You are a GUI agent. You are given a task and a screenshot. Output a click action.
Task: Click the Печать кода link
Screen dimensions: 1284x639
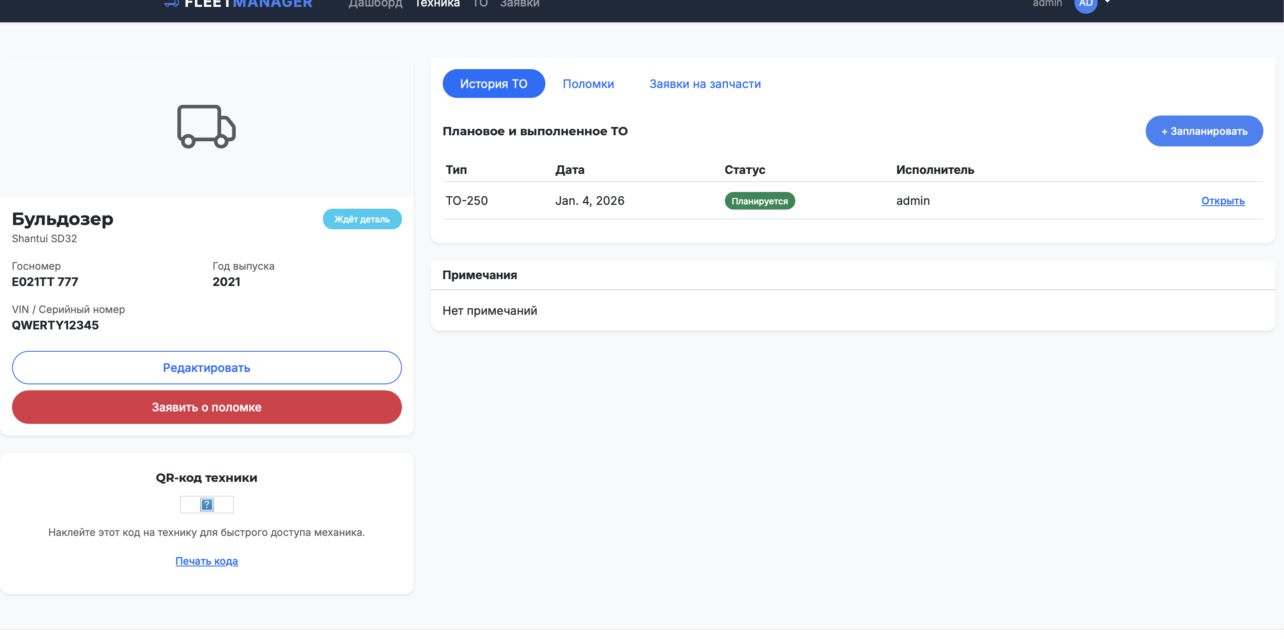pyautogui.click(x=207, y=561)
